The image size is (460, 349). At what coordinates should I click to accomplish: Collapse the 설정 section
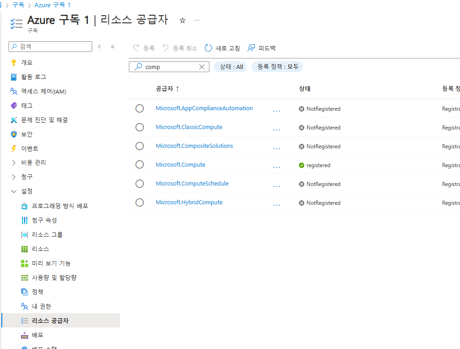(14, 191)
